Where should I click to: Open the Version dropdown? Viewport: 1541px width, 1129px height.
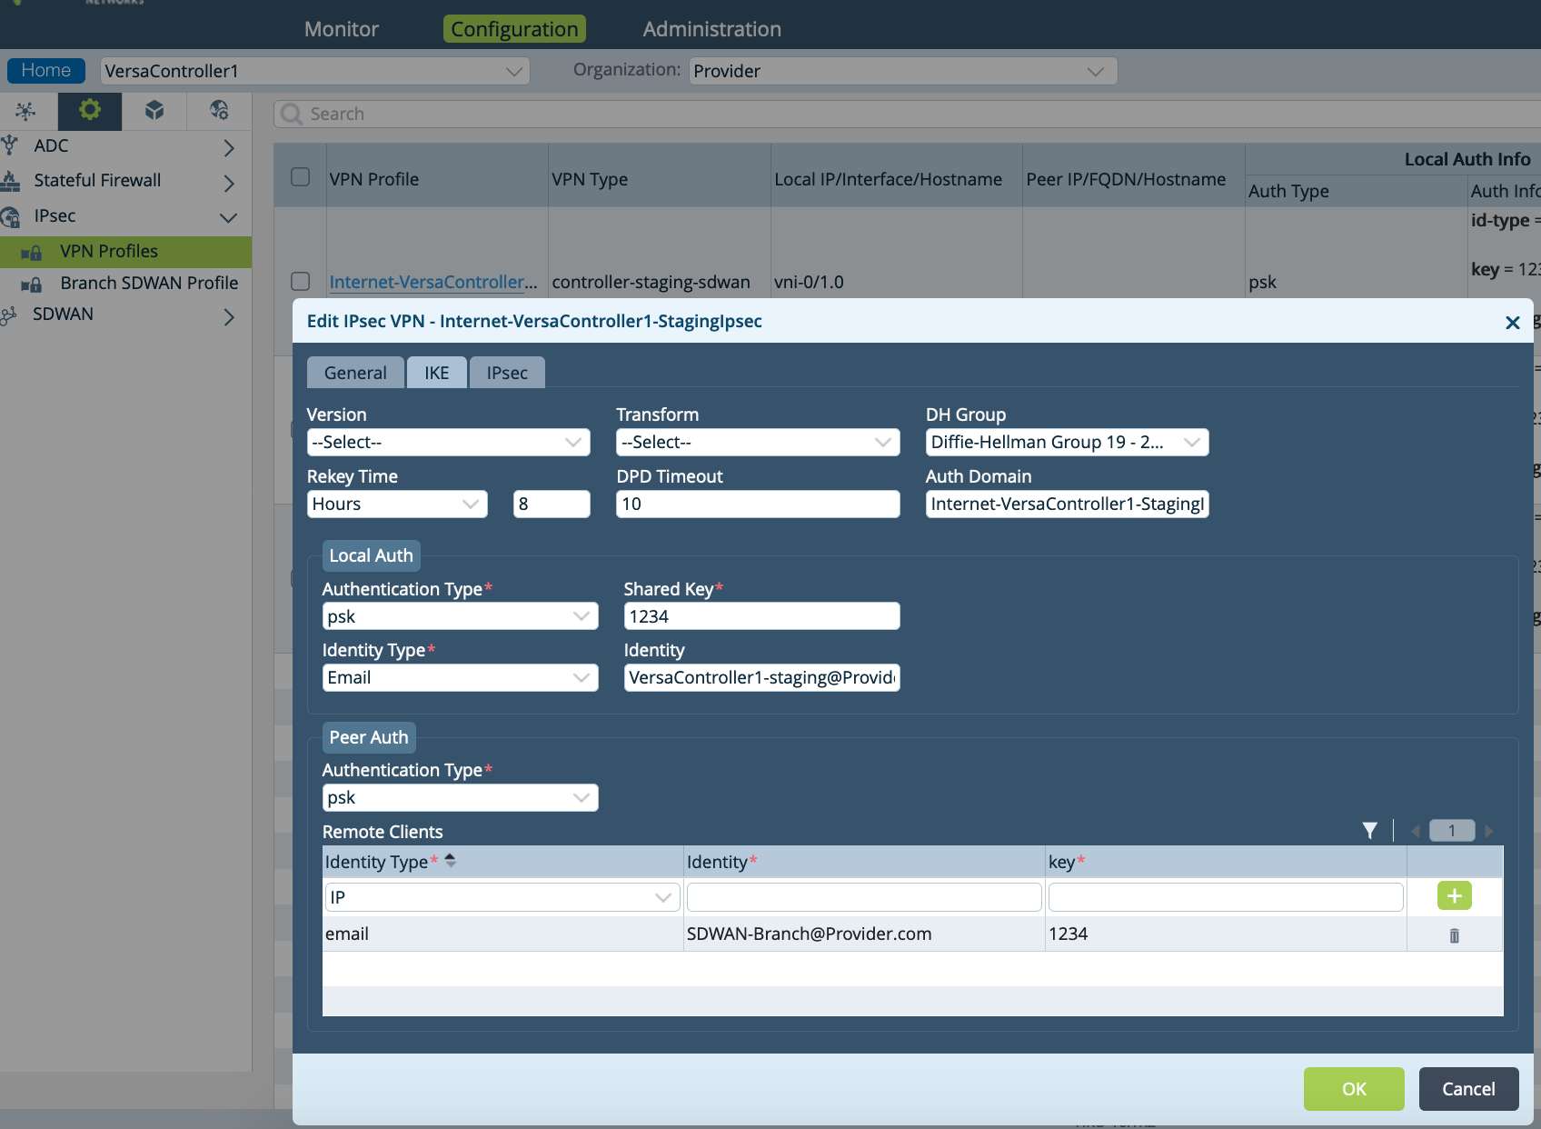click(x=449, y=443)
